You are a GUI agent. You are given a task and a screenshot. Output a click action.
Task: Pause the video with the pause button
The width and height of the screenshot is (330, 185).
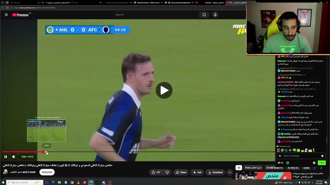pos(5,157)
